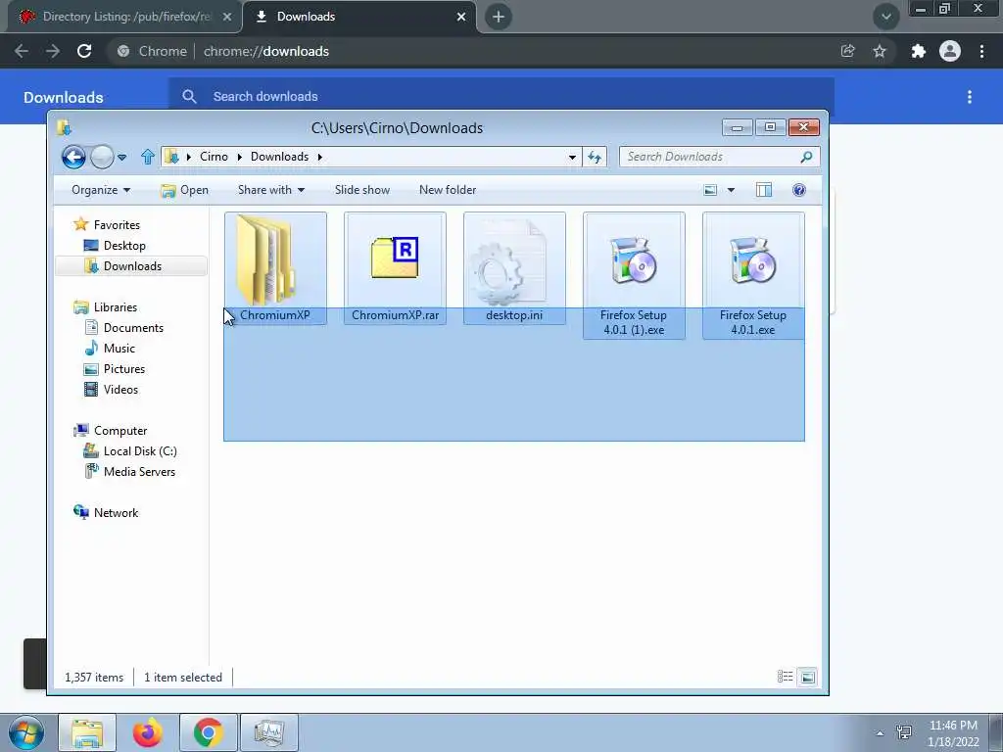Click Chrome forward button

point(53,51)
